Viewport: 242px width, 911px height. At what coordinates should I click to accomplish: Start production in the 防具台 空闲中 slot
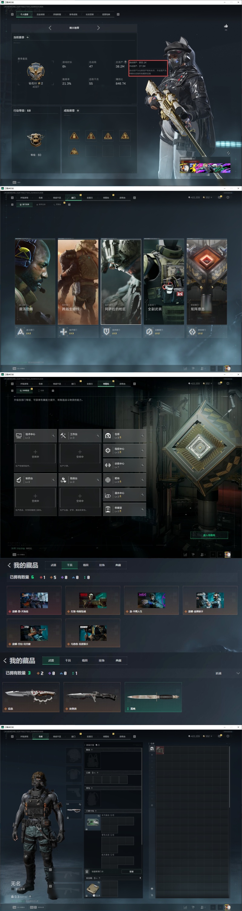[x=80, y=498]
